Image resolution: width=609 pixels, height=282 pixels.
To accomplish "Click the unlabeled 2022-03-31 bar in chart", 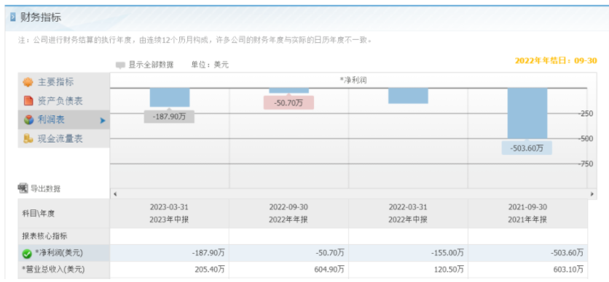I will (408, 96).
